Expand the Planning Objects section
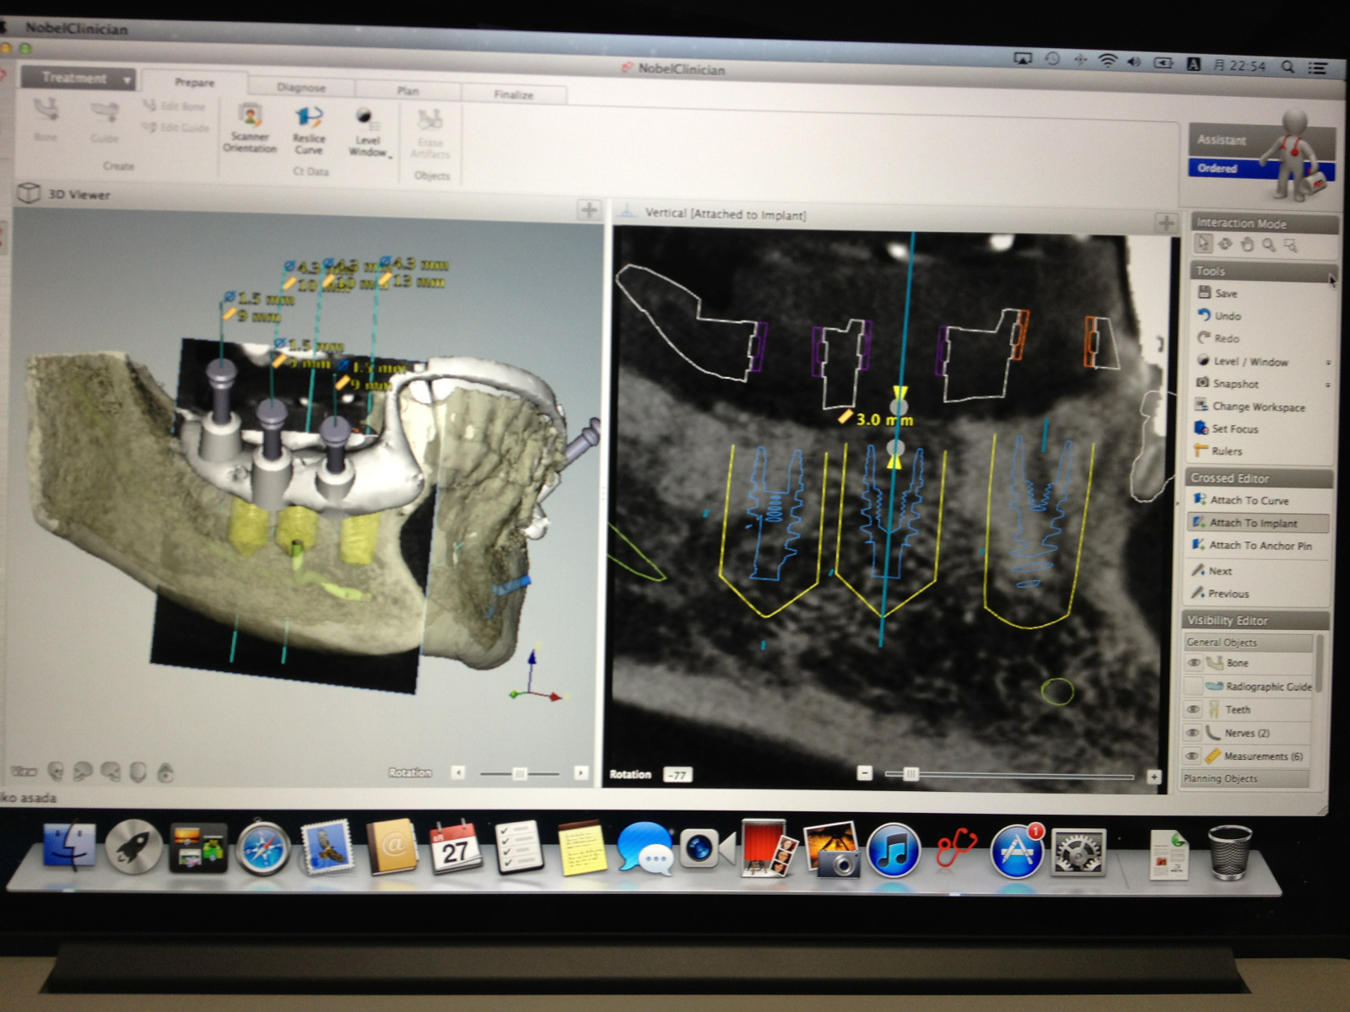1350x1012 pixels. 1244,778
